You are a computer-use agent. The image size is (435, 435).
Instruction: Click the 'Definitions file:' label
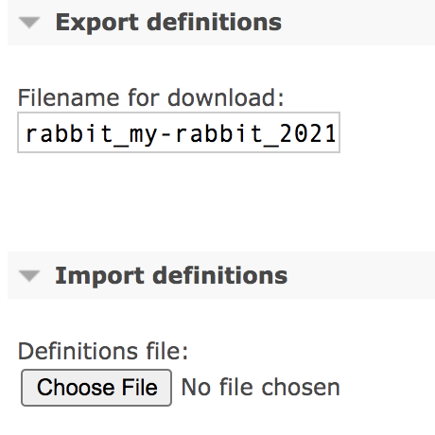(x=103, y=351)
